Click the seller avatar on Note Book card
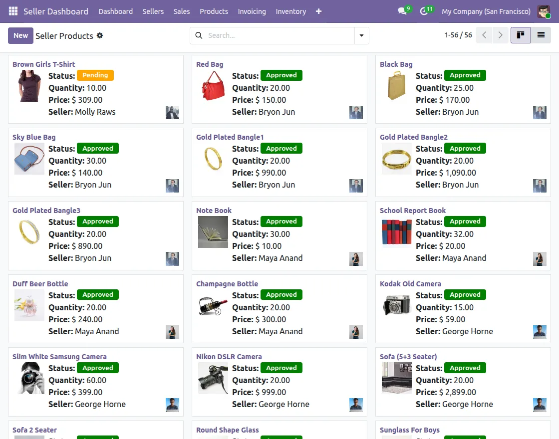 coord(356,259)
